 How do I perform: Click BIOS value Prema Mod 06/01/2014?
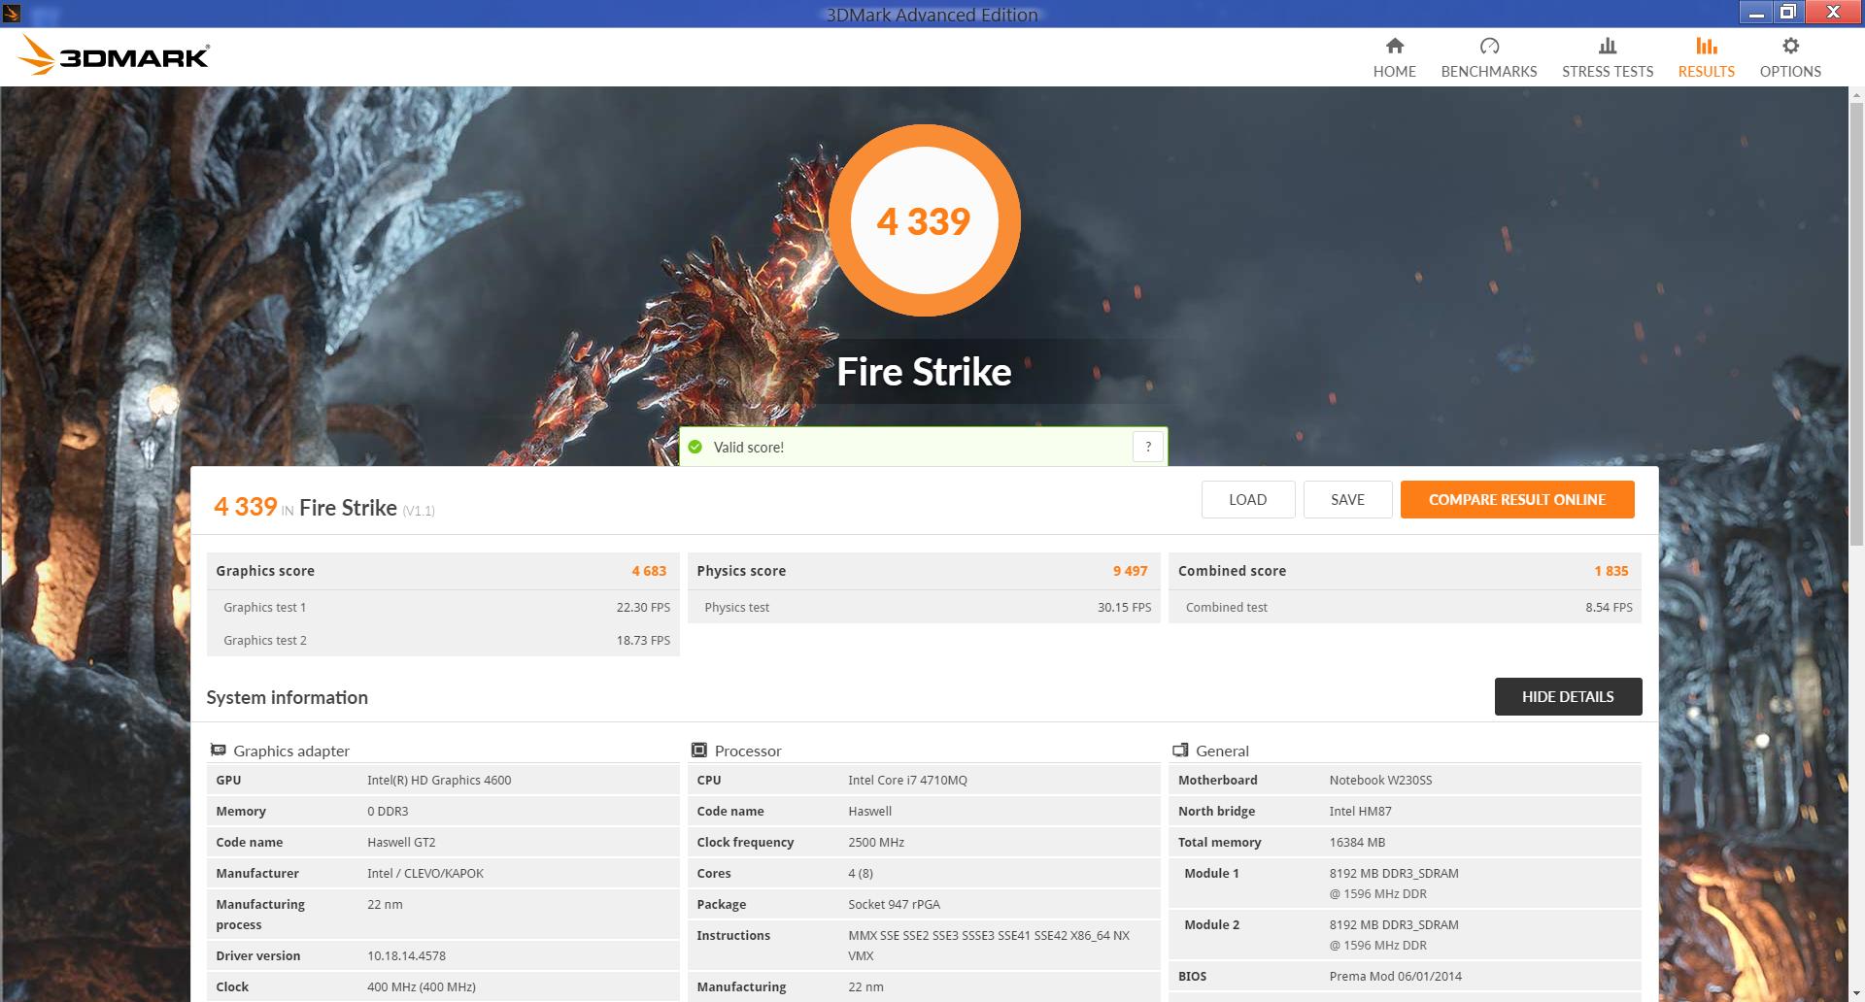(x=1395, y=976)
